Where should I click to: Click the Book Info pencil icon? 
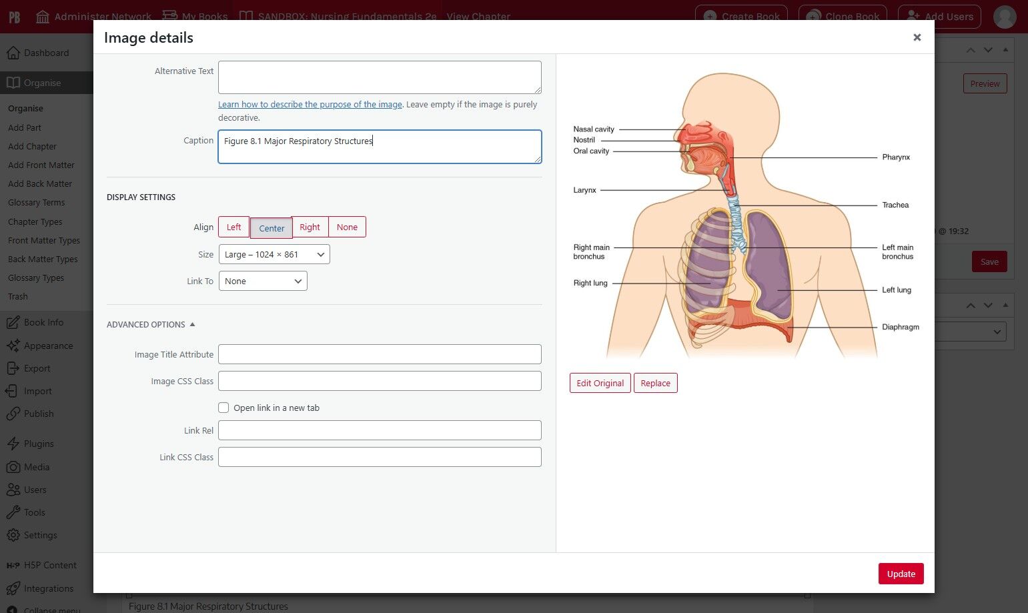point(13,323)
